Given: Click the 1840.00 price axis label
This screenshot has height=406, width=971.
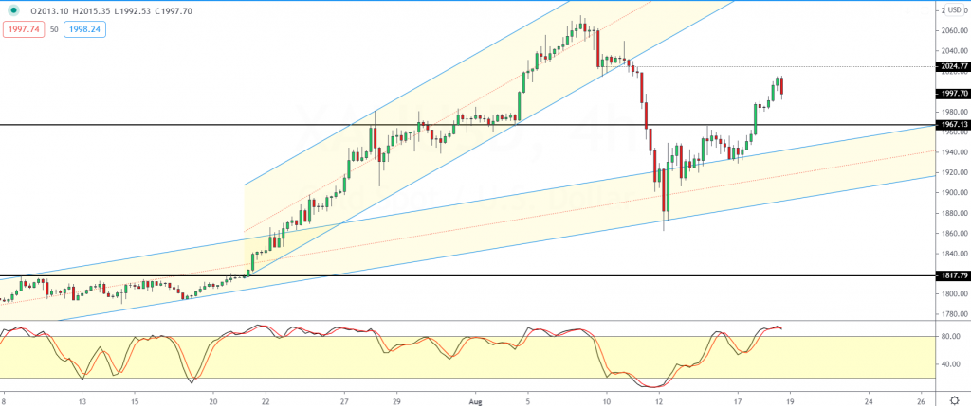Looking at the screenshot, I should [x=954, y=254].
